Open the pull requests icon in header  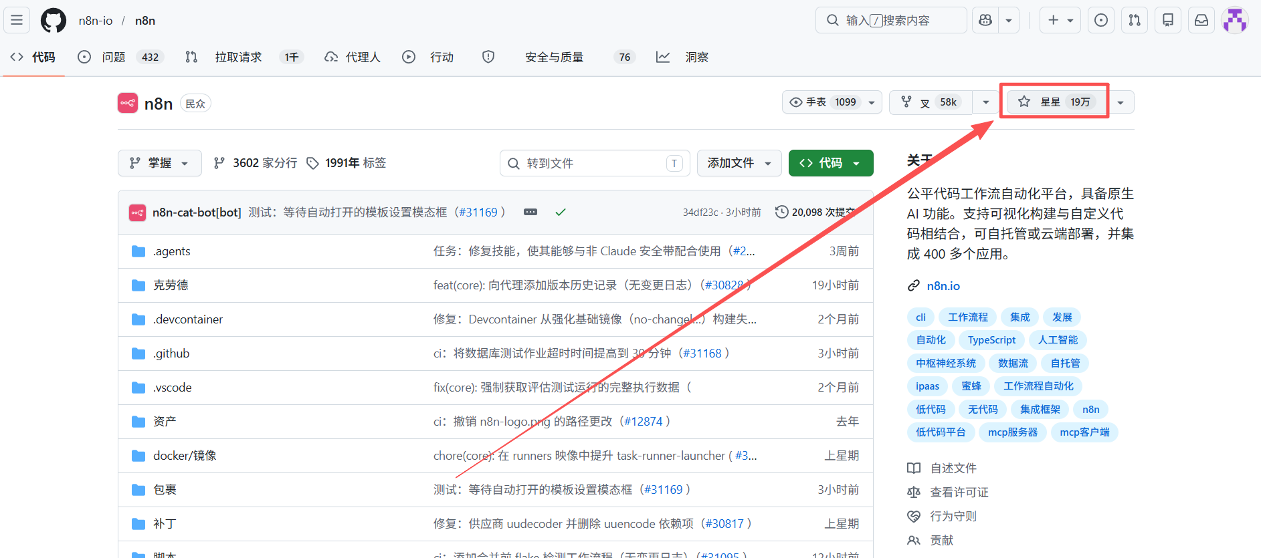[x=1135, y=20]
